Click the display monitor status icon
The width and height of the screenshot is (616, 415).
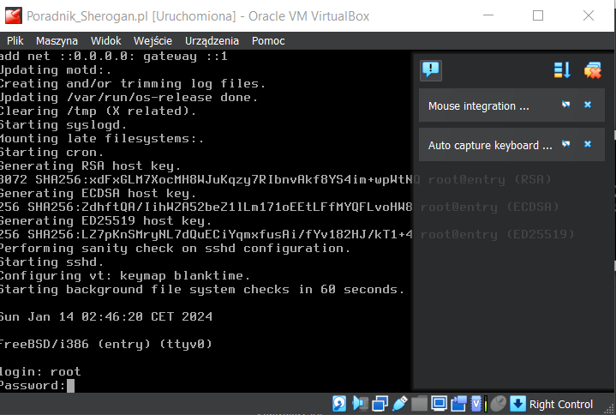pyautogui.click(x=439, y=404)
